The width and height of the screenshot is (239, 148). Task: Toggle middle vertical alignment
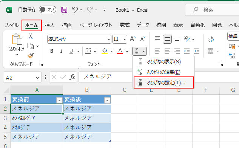tap(167, 39)
